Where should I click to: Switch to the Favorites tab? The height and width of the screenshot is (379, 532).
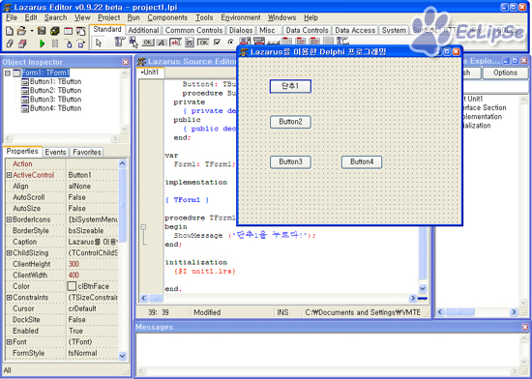click(x=87, y=152)
